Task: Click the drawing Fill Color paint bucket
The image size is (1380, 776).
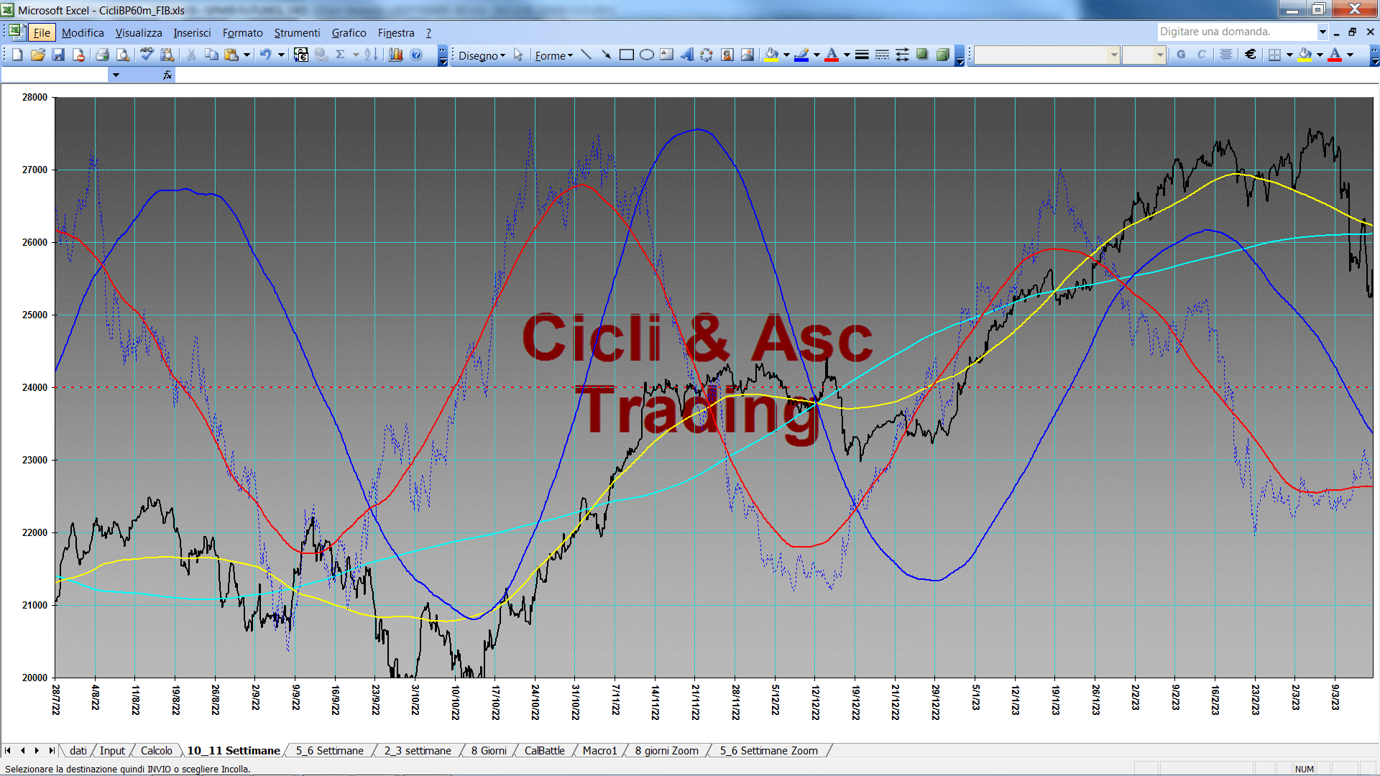Action: coord(771,55)
